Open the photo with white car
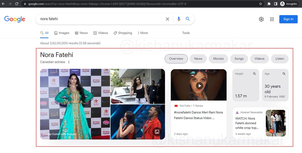 click(138, 86)
